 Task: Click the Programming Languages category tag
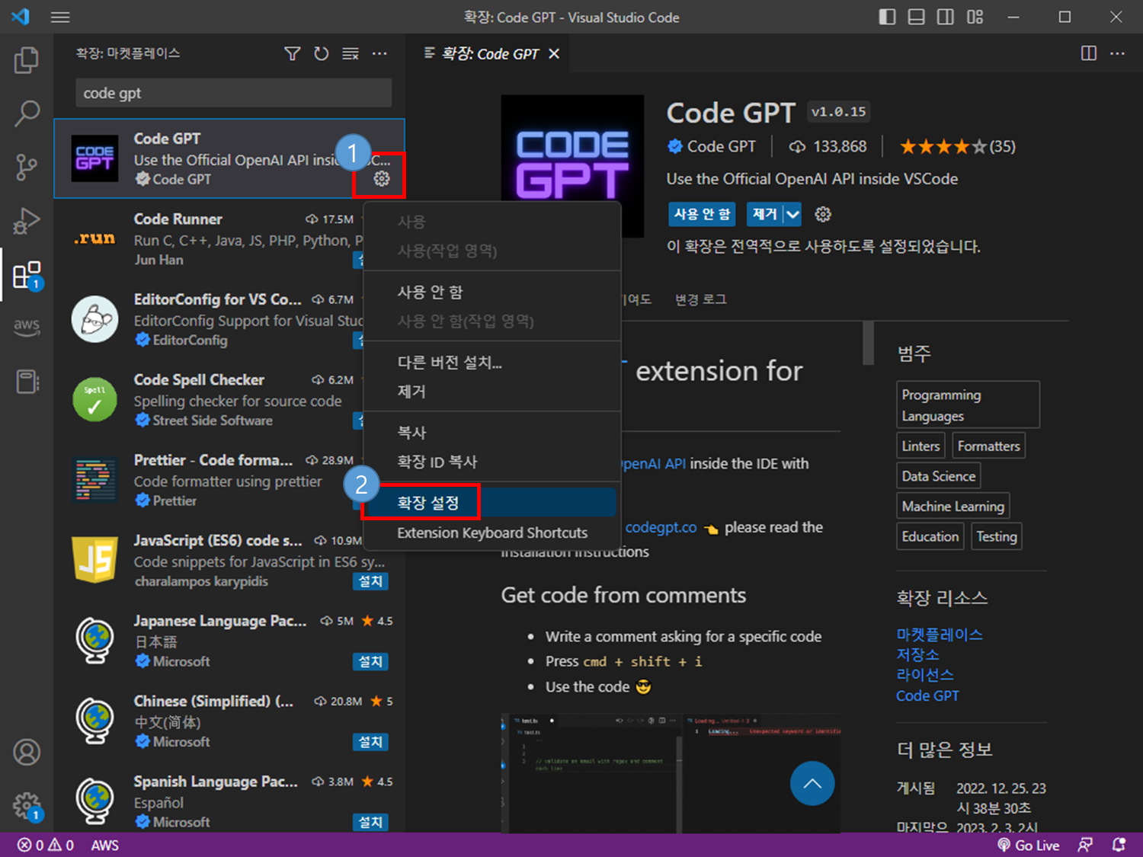(x=968, y=405)
